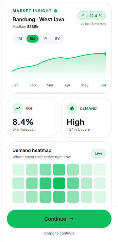Image resolution: width=118 pixels, height=242 pixels.
Task: Click the Swipe to continue hint
Action: 59,233
